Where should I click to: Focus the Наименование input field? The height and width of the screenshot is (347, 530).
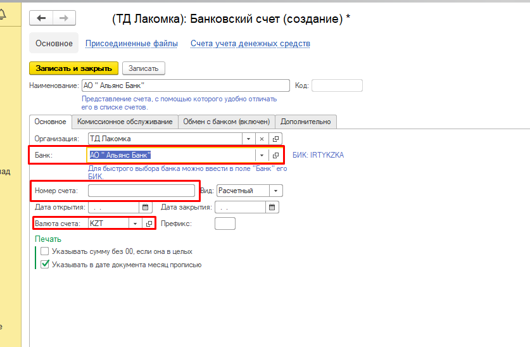(186, 85)
